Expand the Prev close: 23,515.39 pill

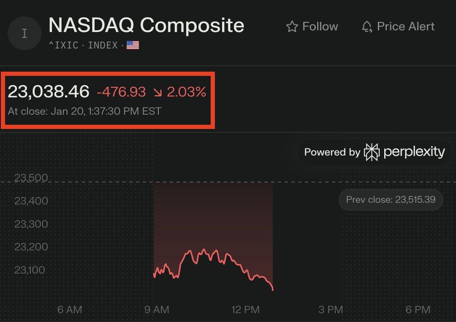[391, 199]
